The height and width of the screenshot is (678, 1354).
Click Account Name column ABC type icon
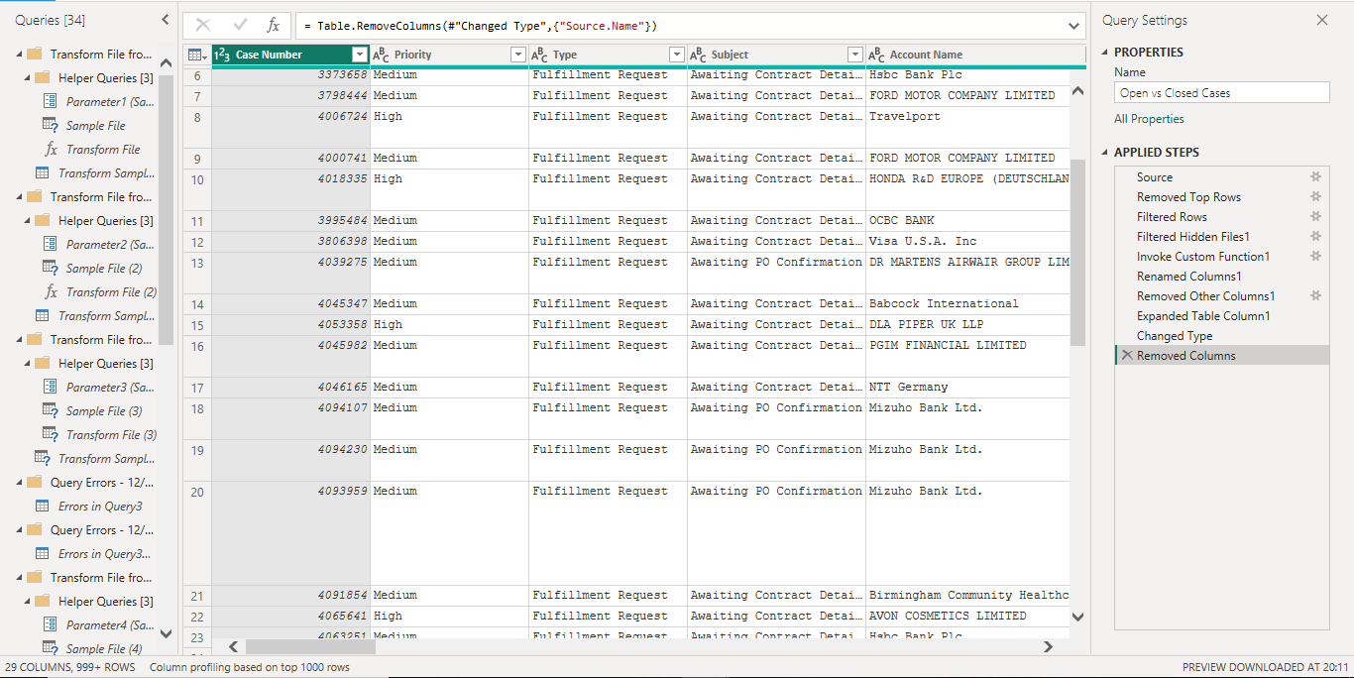[x=876, y=55]
